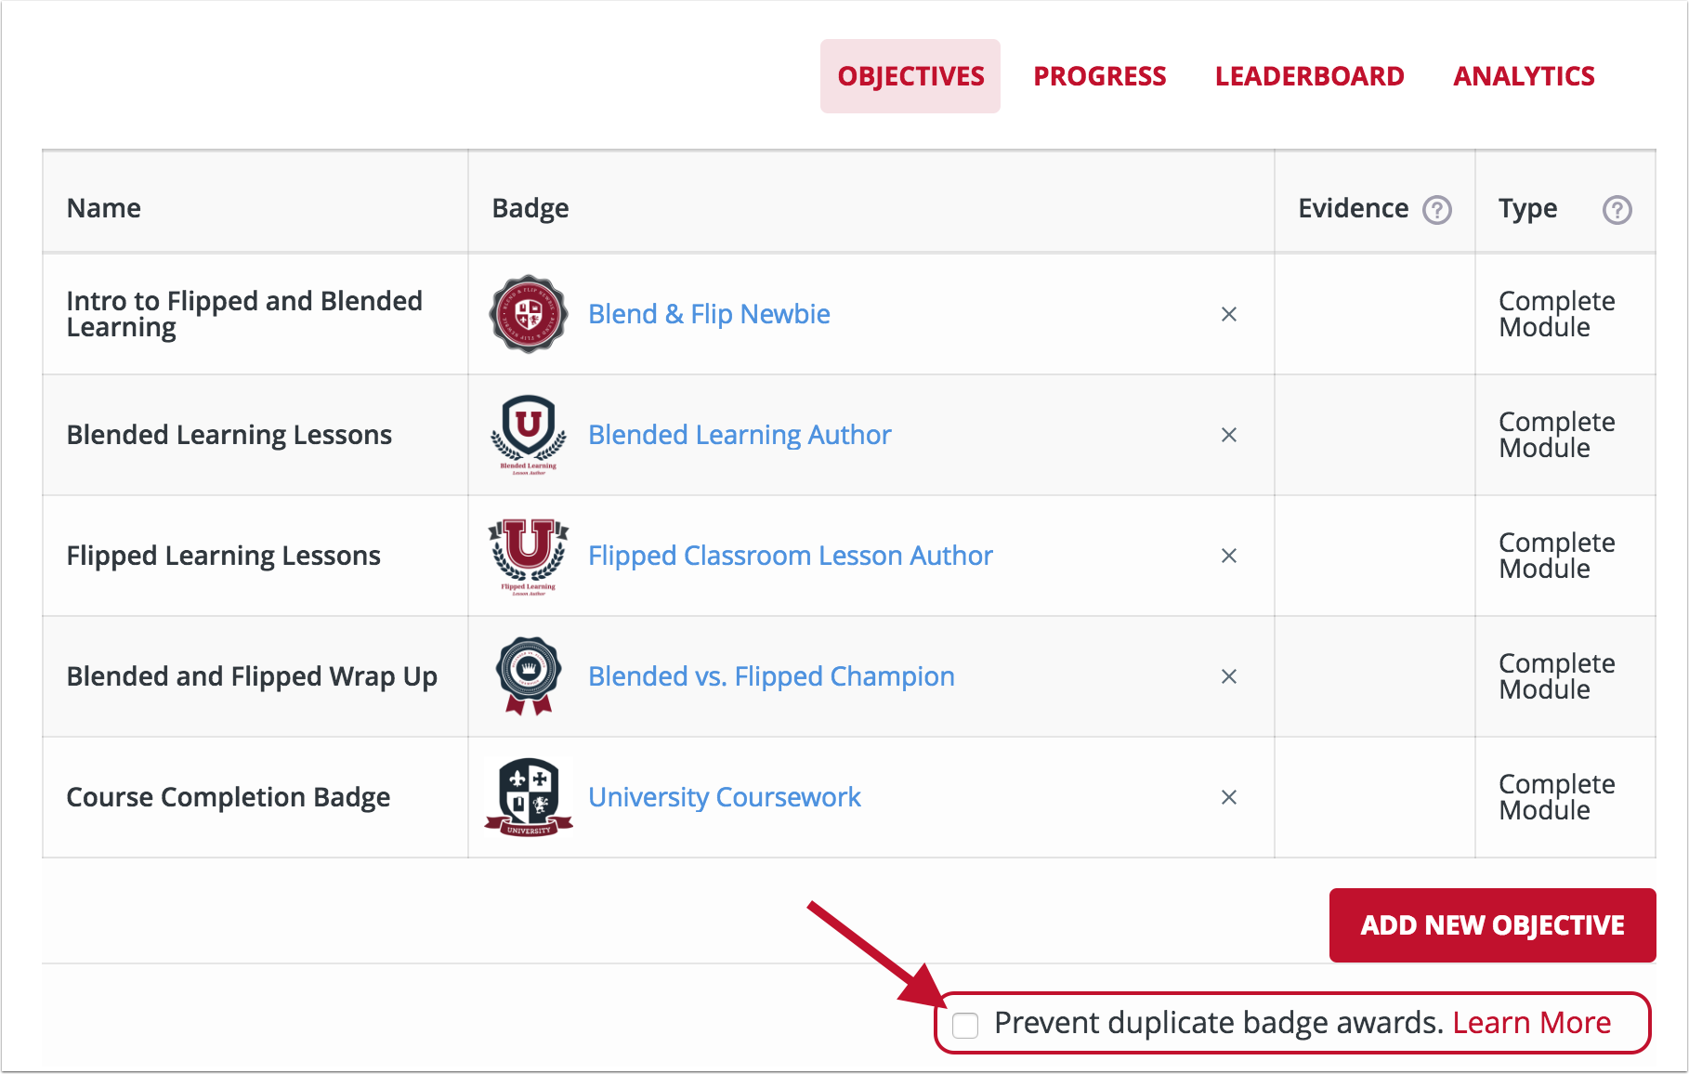Viewport: 1689px width, 1074px height.
Task: Click the Flipped Classroom Lesson Author badge image
Action: click(x=526, y=556)
